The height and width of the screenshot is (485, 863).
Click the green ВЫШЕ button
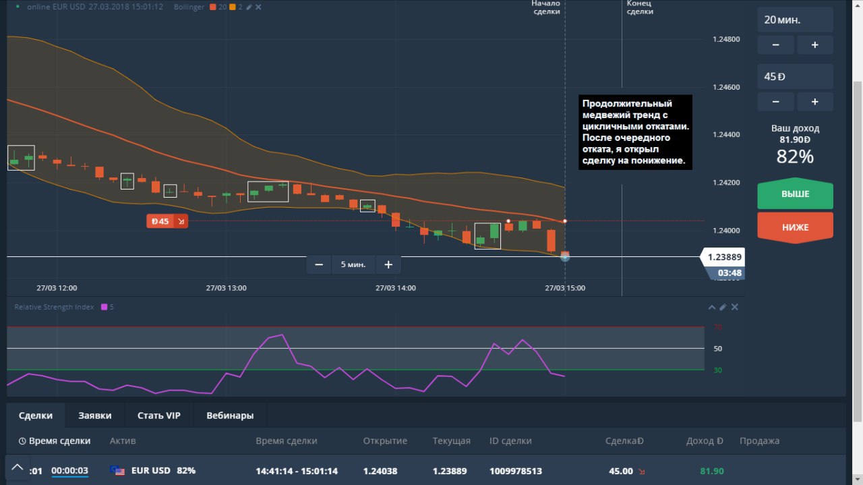tap(796, 194)
